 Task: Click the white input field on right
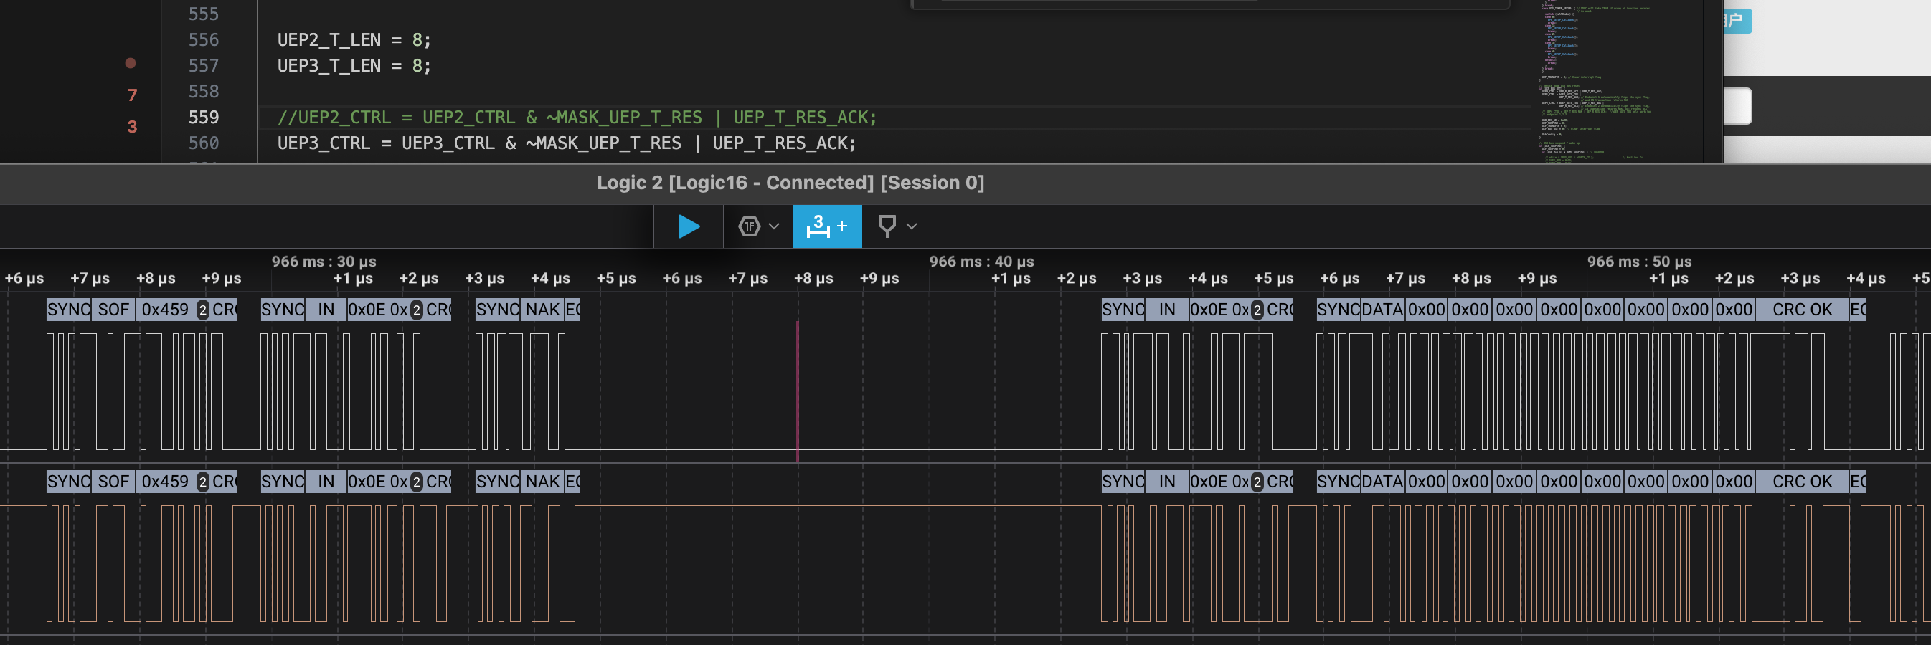pos(1737,106)
